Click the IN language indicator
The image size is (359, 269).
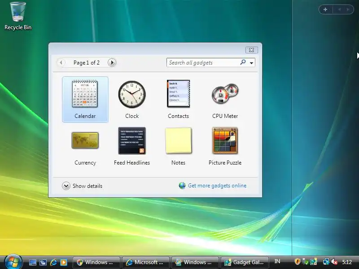[277, 261]
